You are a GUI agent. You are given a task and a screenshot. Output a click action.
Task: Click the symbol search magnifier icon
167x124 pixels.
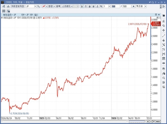coord(38,6)
